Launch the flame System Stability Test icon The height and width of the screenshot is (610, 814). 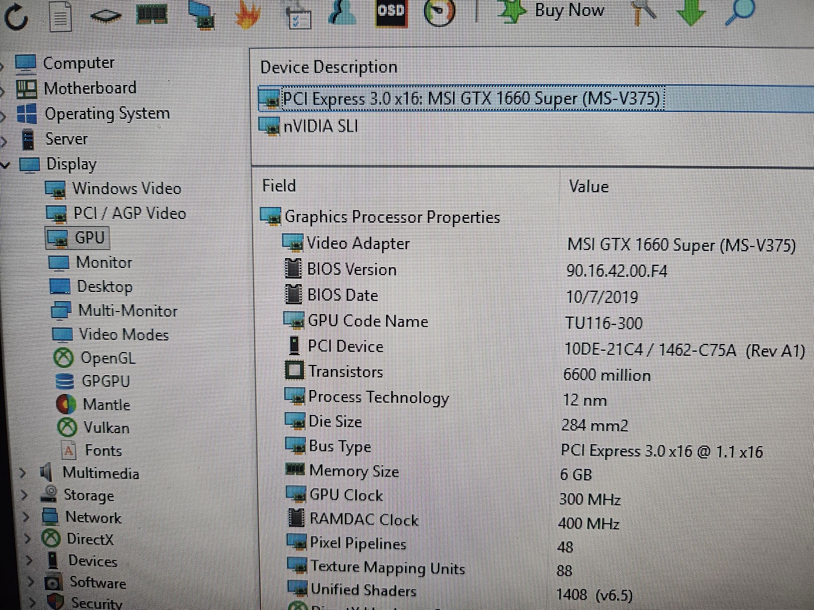tap(248, 15)
